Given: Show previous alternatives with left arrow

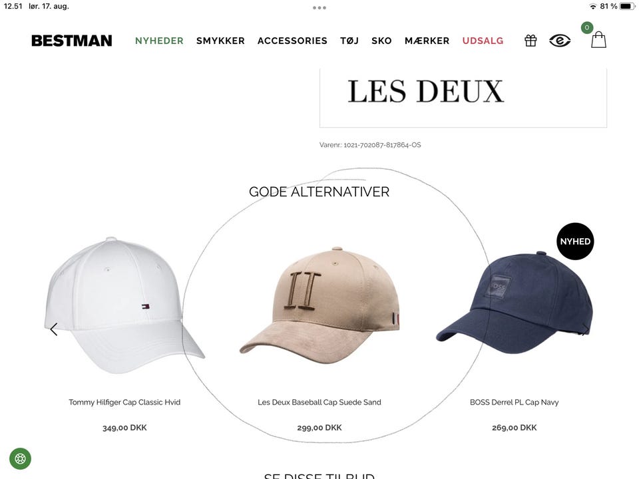Looking at the screenshot, I should coord(54,329).
